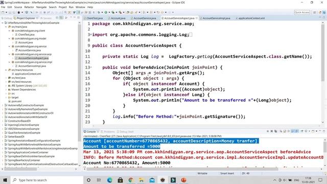The width and height of the screenshot is (327, 184).
Task: Open the Navigate menu
Action: tap(41, 7)
